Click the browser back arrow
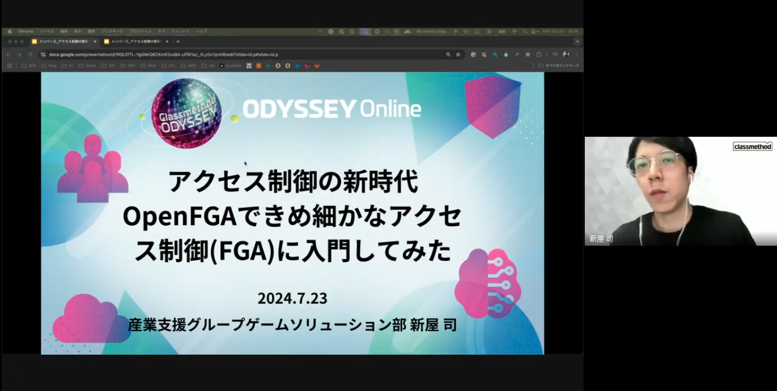777x391 pixels. click(x=9, y=54)
